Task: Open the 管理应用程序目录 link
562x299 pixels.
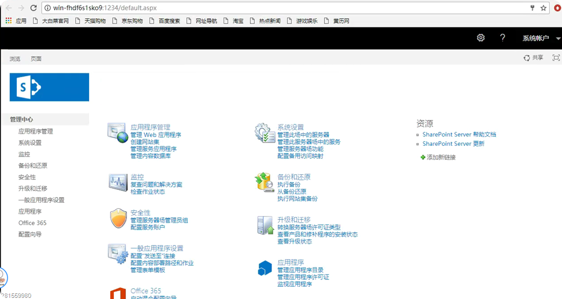Action: click(x=301, y=270)
